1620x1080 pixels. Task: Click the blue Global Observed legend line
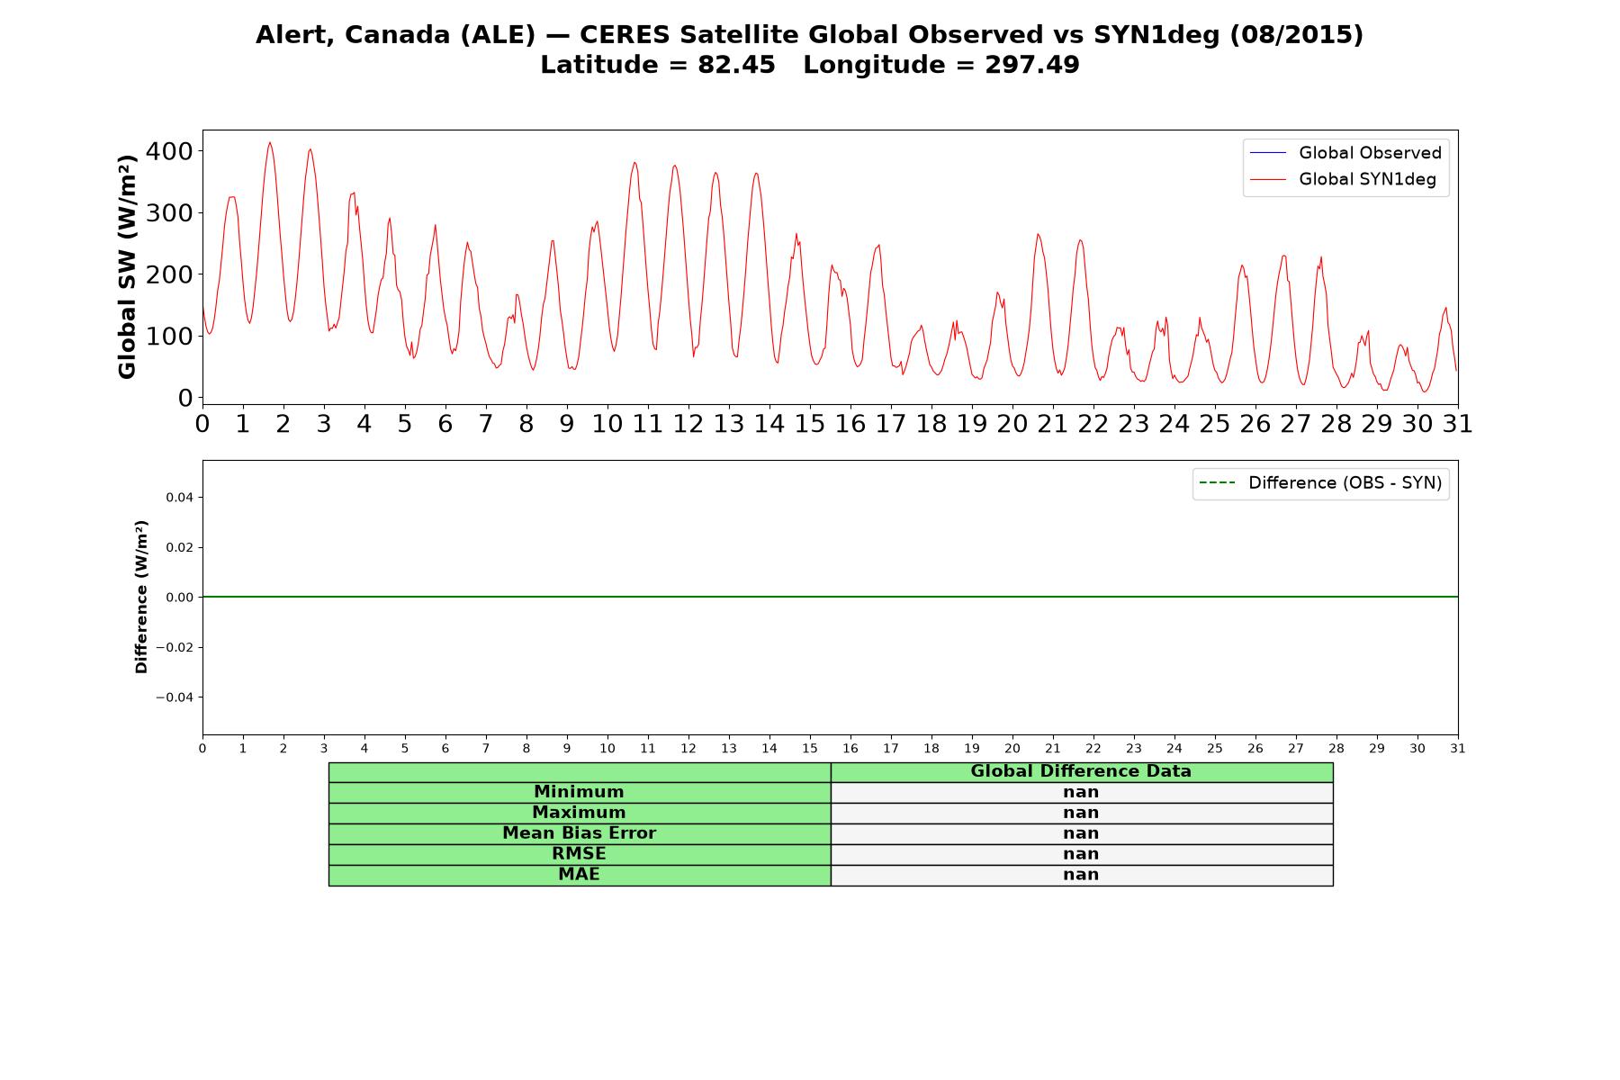click(x=1268, y=154)
